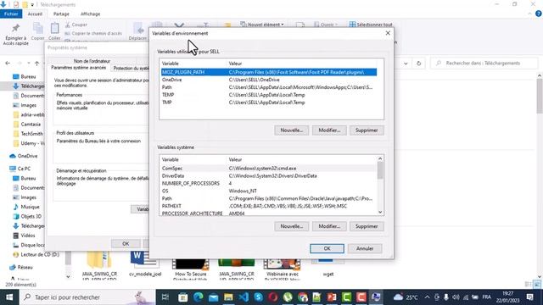The height and width of the screenshot is (305, 543).
Task: Select the PATHEXT system variable row
Action: coord(269,206)
